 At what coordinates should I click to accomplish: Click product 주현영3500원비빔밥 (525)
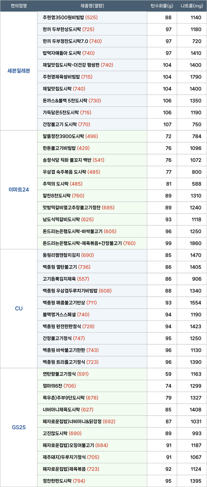pyautogui.click(x=70, y=18)
